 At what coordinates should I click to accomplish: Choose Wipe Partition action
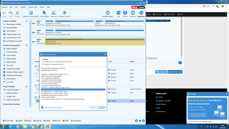point(11,62)
